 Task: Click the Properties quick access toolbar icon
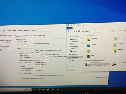[72, 25]
